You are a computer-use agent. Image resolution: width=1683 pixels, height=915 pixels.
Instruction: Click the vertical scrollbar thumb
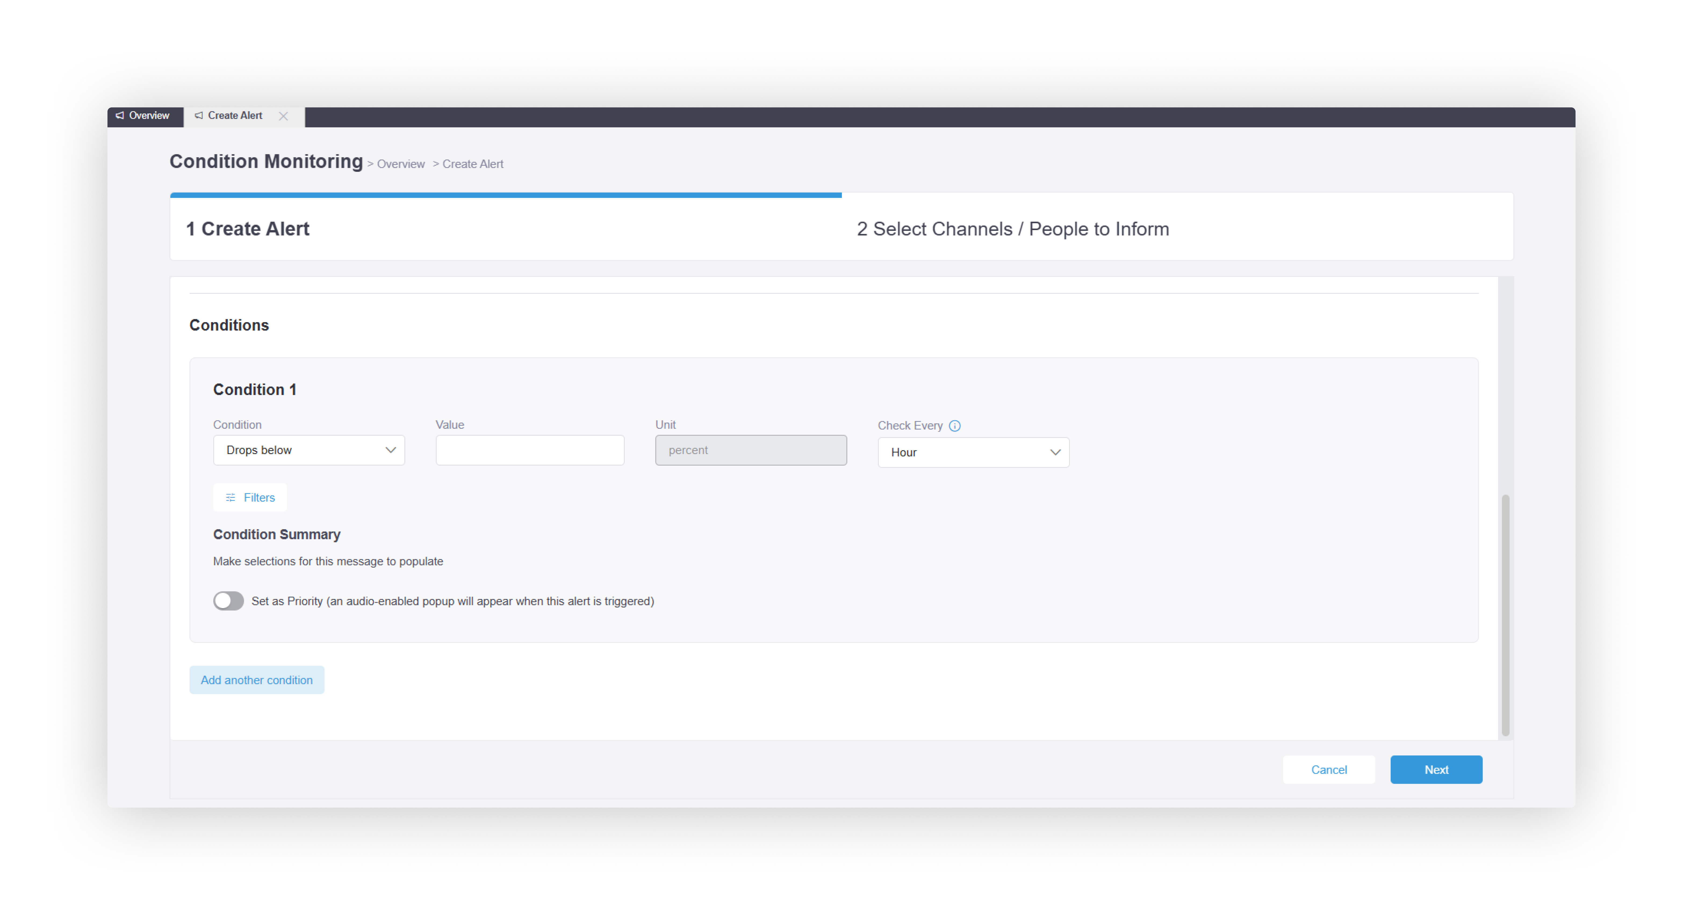coord(1505,615)
